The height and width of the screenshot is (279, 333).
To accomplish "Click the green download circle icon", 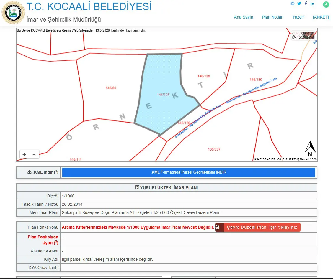I will point(326,4).
